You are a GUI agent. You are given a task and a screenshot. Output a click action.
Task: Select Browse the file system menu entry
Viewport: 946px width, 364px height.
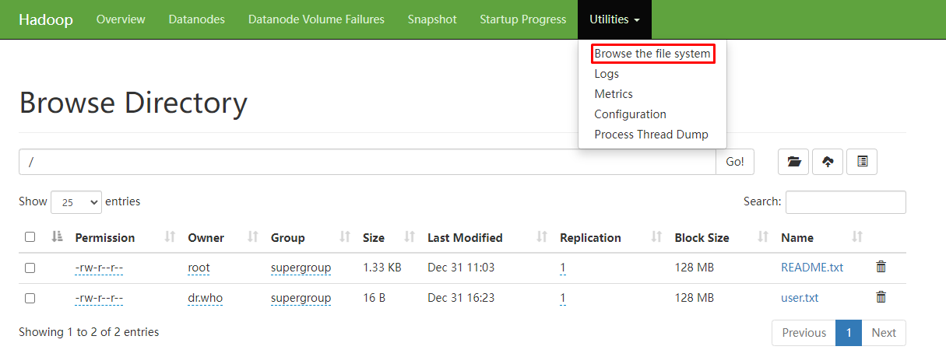point(652,54)
